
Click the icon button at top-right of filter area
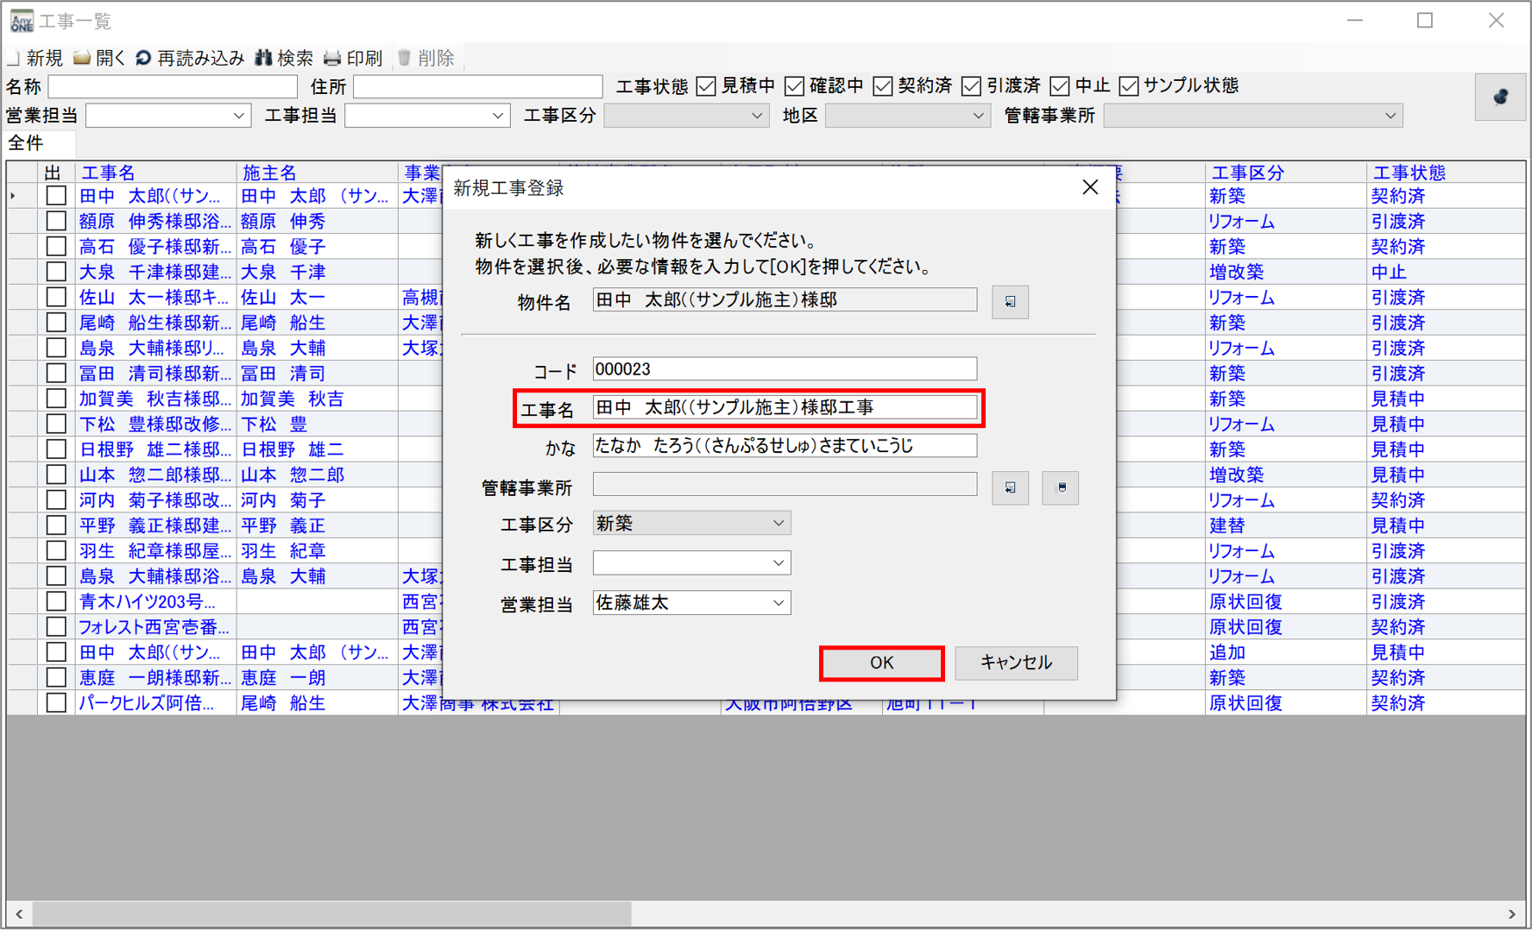tap(1500, 97)
